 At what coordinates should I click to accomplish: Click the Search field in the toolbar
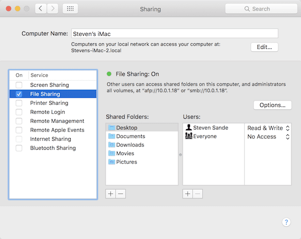[x=261, y=8]
